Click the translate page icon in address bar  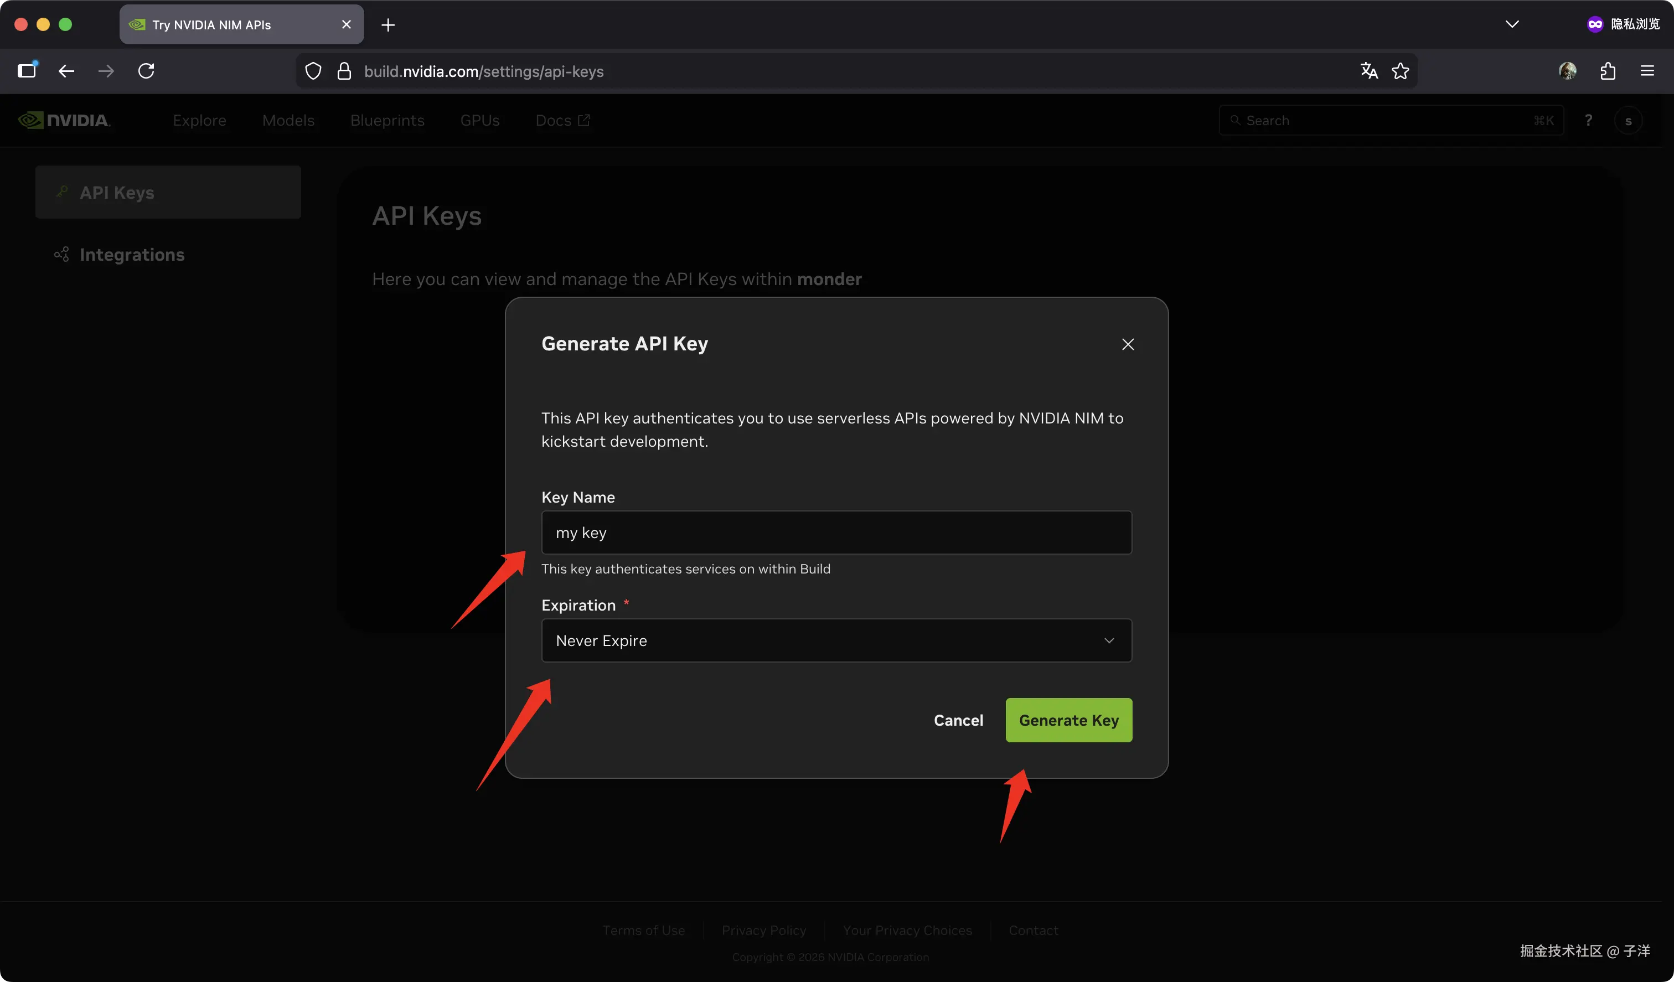[1368, 71]
